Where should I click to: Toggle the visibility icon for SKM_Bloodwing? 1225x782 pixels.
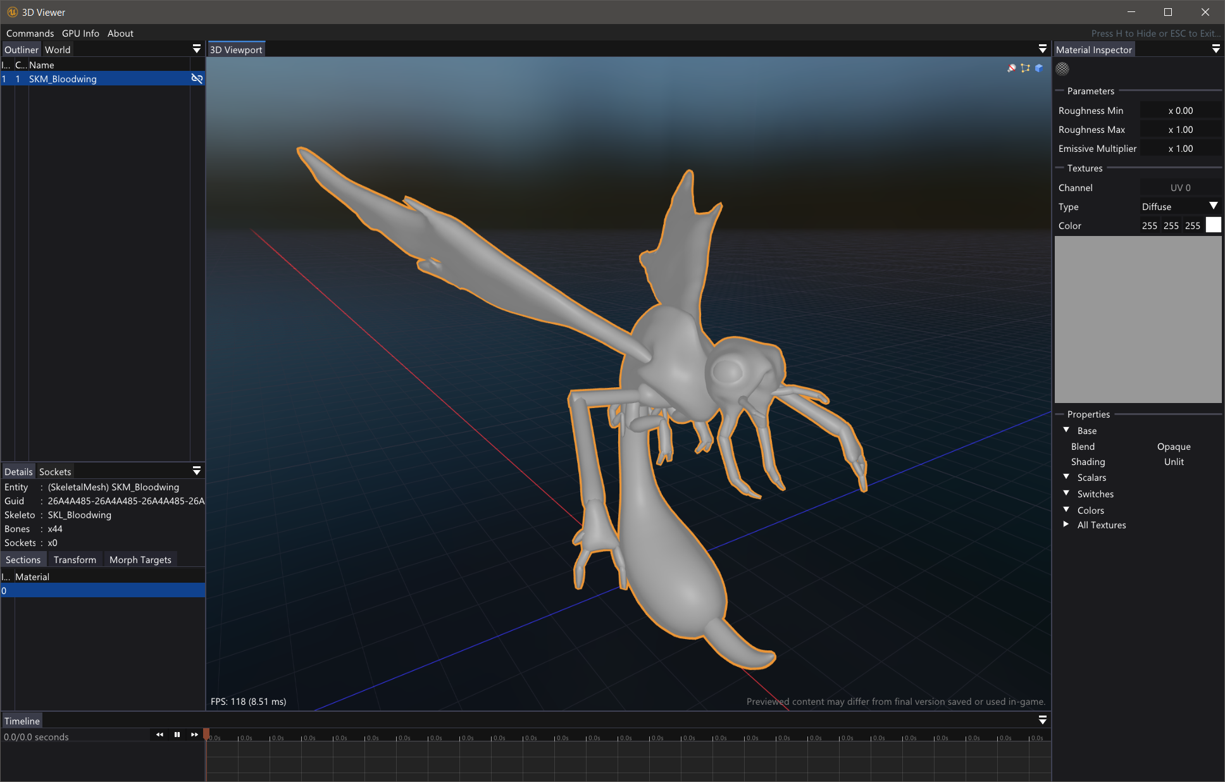click(197, 78)
